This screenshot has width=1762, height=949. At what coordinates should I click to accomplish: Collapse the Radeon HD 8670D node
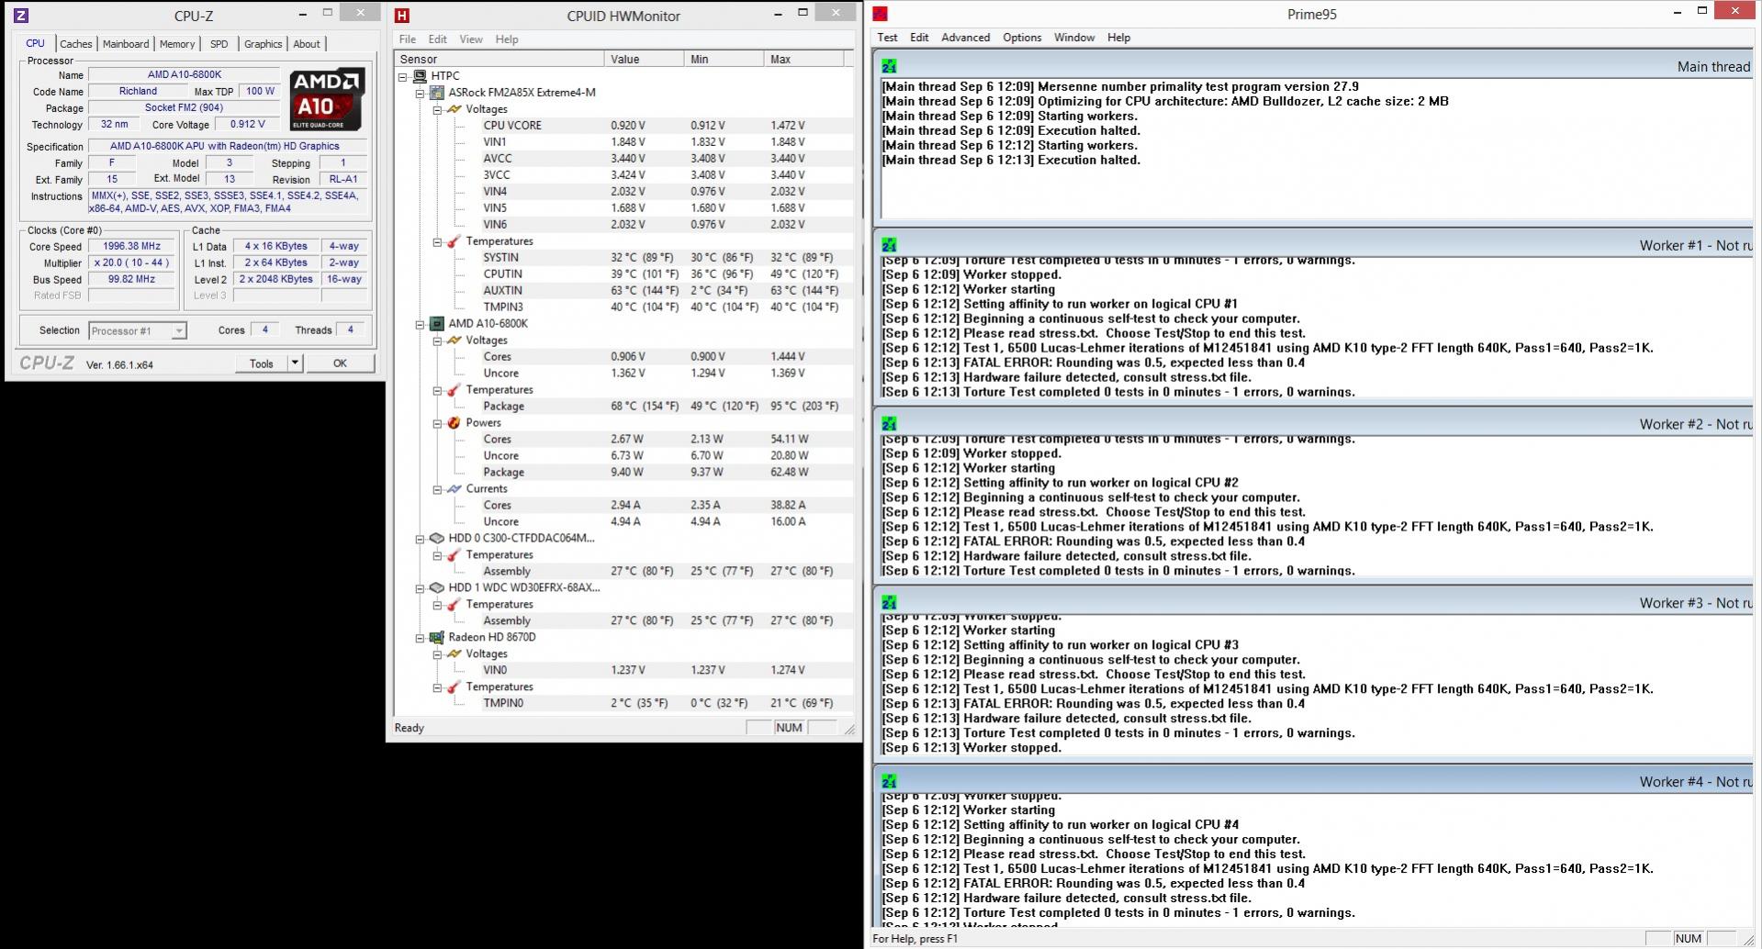[421, 638]
